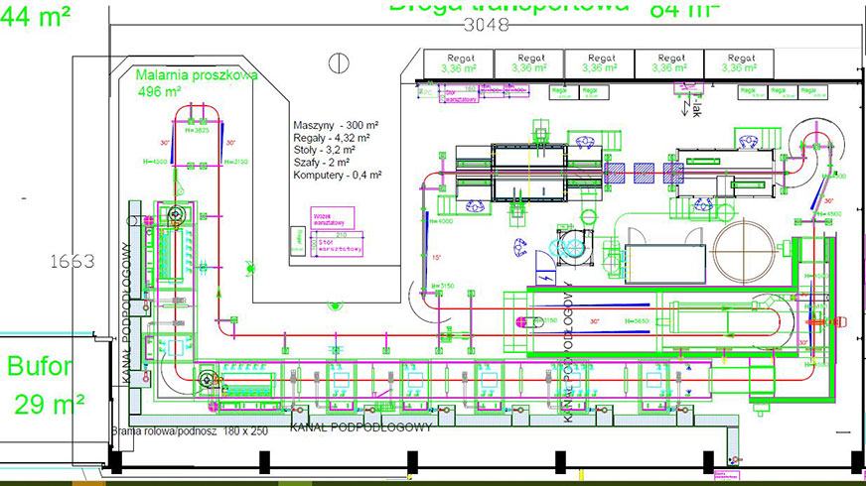Click the Maszyny - 300 m² legend line
The image size is (866, 486).
[x=336, y=126]
